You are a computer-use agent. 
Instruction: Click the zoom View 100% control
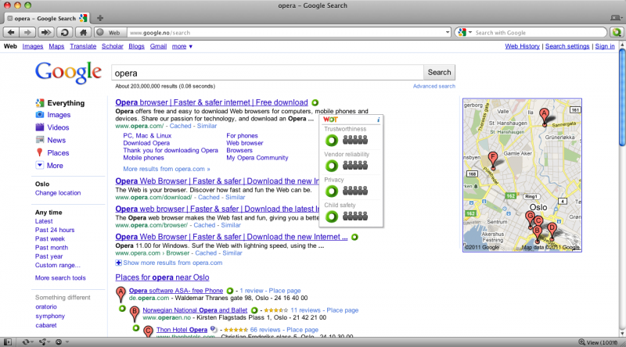click(597, 342)
